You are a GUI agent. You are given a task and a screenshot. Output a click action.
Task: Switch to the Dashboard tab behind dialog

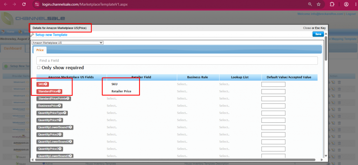point(13,48)
